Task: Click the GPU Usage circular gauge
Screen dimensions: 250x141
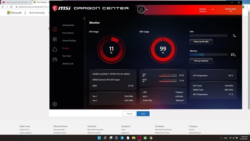Action: pos(163,49)
